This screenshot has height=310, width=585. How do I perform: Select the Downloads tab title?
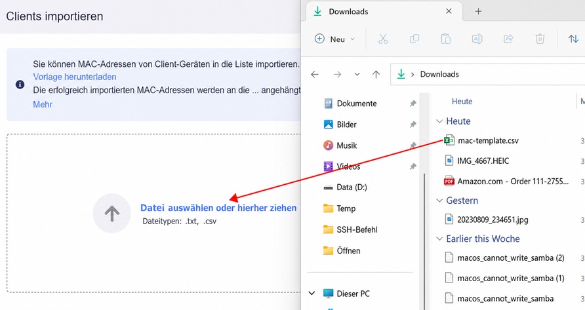click(x=348, y=12)
